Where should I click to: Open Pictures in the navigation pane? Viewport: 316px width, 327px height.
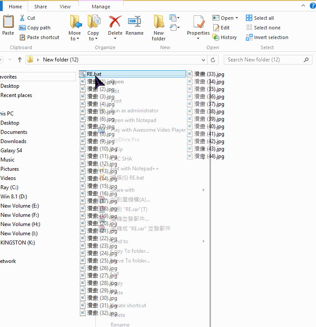click(10, 169)
